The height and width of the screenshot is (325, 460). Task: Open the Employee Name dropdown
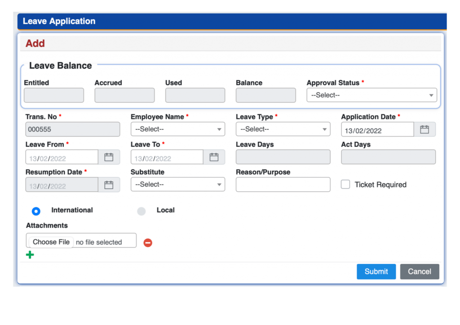[x=177, y=129]
